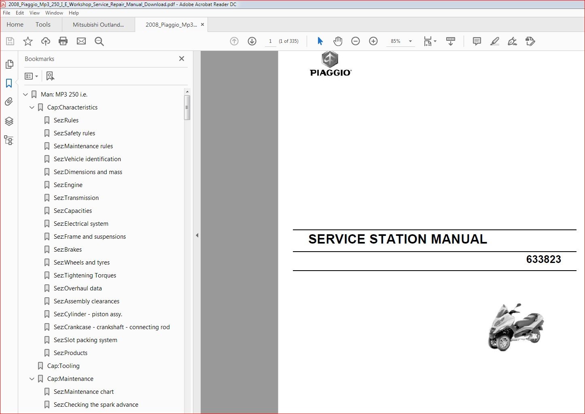Jump to Sez:Capacities bookmark
Viewport: 585px width, 414px height.
click(73, 211)
